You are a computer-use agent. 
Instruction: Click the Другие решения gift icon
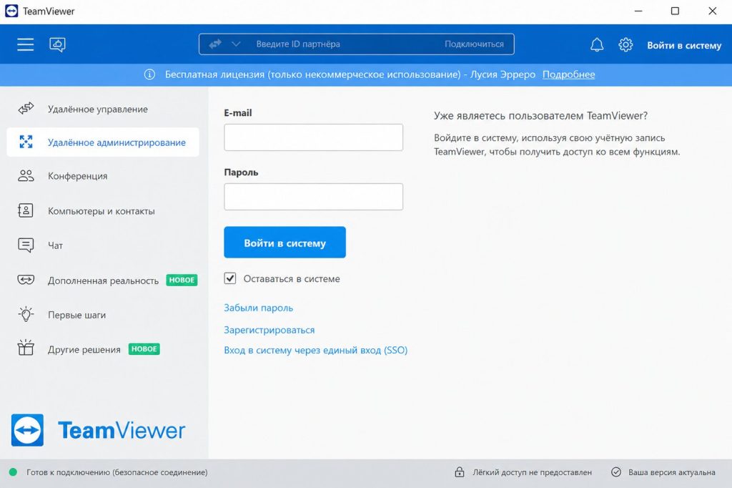click(x=26, y=348)
